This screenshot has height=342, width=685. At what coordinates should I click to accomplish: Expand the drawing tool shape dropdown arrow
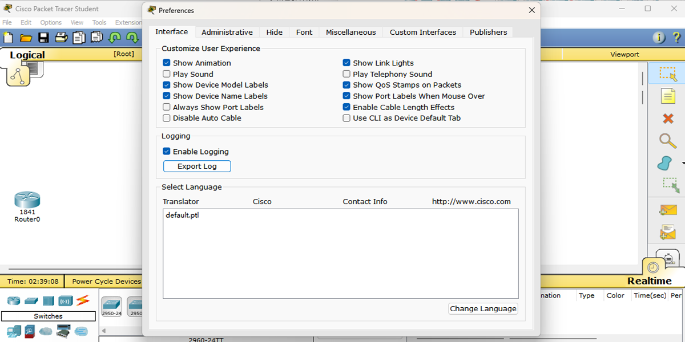coord(683,164)
